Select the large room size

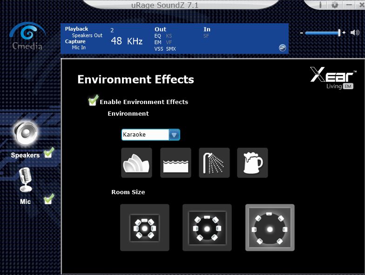(x=270, y=228)
